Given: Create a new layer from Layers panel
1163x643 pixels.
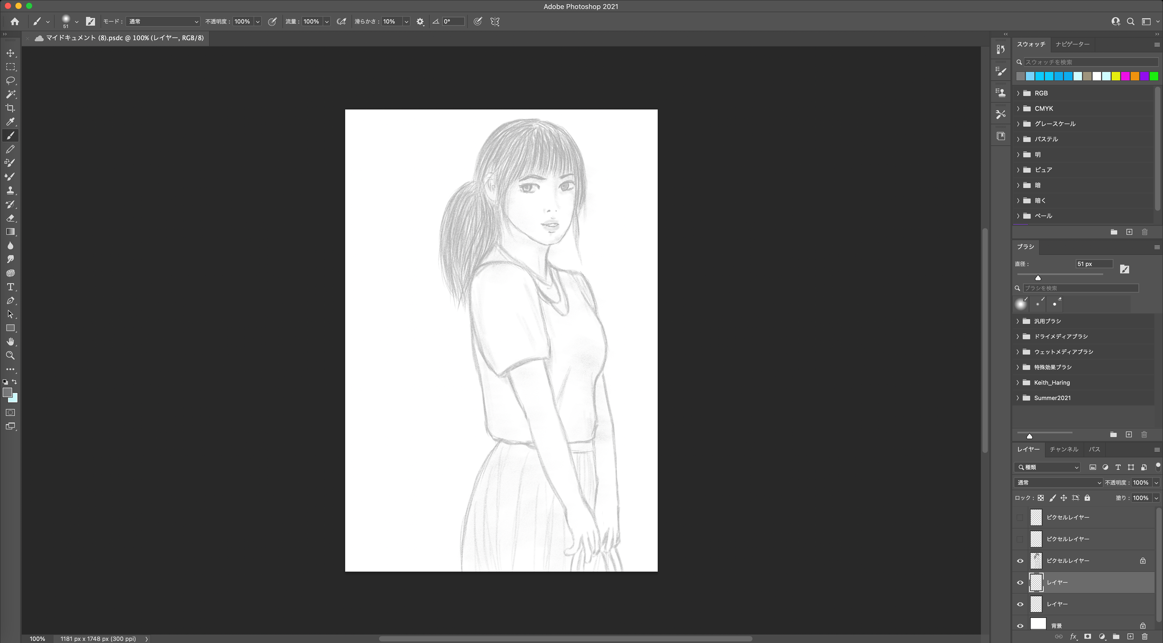Looking at the screenshot, I should coord(1130,636).
